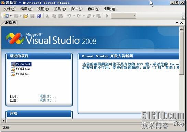Open the Navigate Backward dropdown arrow

(93, 16)
